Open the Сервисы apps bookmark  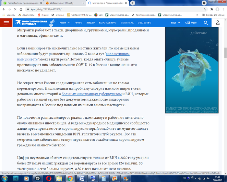pyautogui.click(x=9, y=15)
